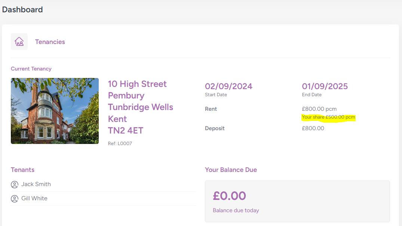The height and width of the screenshot is (226, 402).
Task: Click the 02/09/2024 start date
Action: tap(228, 87)
